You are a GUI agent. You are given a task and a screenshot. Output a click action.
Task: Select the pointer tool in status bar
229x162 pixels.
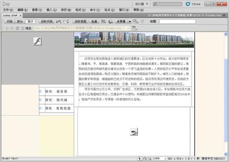[140, 158]
